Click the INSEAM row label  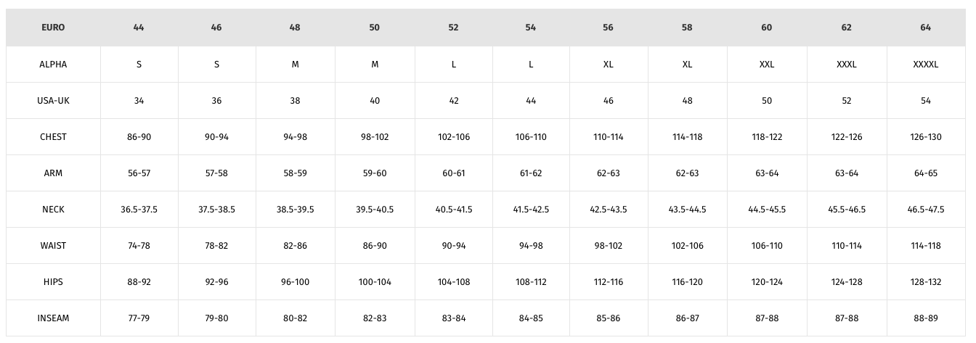click(x=53, y=318)
